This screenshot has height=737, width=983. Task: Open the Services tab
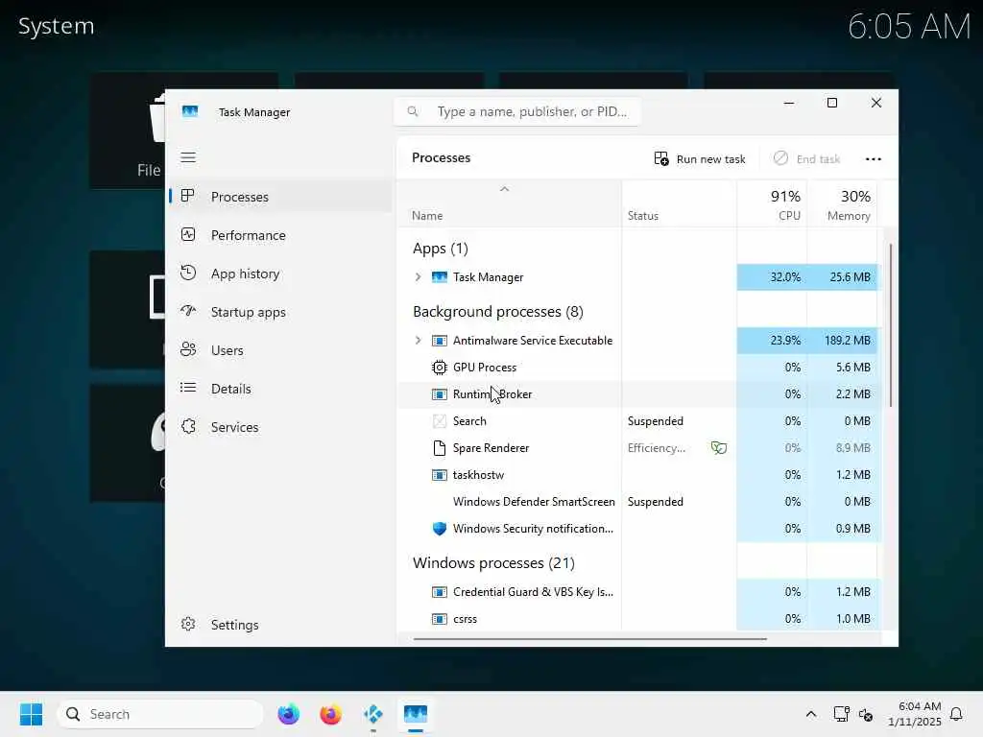[x=280, y=427]
